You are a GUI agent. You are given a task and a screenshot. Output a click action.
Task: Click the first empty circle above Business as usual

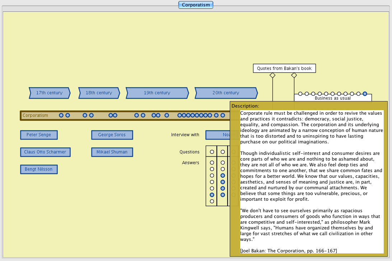[300, 94]
